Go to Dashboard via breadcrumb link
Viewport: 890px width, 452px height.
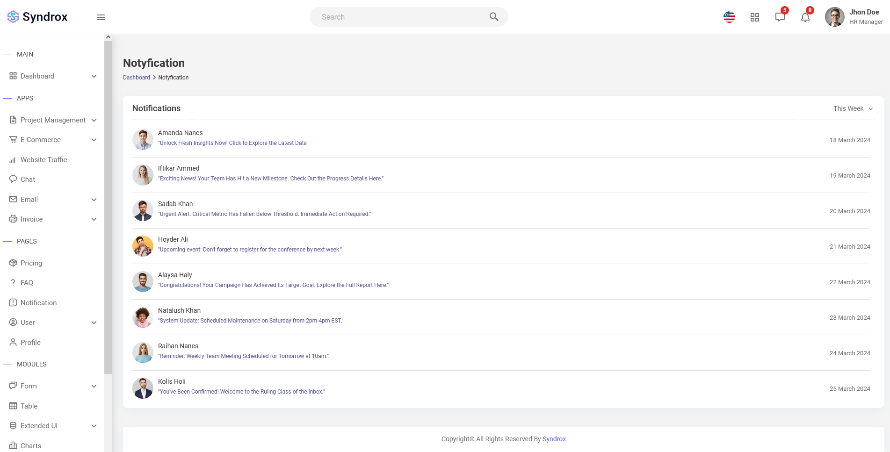tap(137, 78)
